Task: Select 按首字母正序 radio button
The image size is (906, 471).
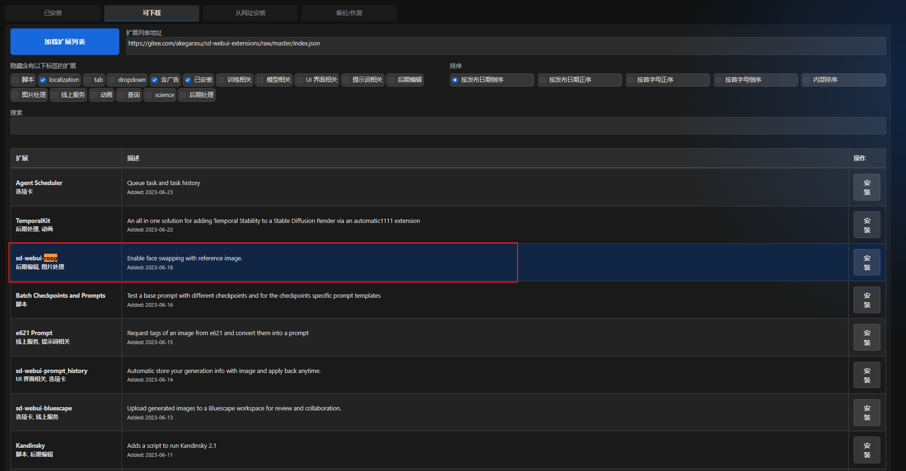Action: [x=668, y=80]
